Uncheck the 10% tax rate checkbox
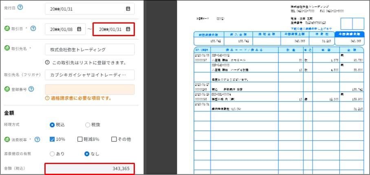 click(52, 139)
